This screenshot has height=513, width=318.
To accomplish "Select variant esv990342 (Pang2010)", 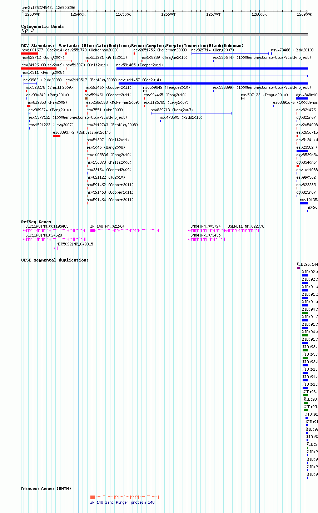I will (47, 95).
